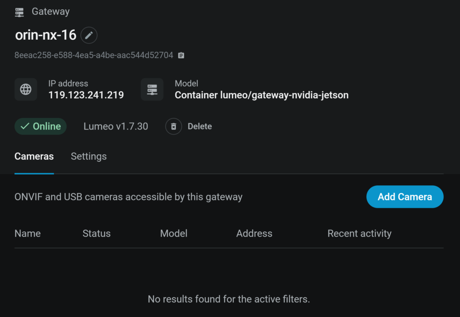The height and width of the screenshot is (317, 460).
Task: Click the Online status checkmark badge
Action: click(x=41, y=126)
